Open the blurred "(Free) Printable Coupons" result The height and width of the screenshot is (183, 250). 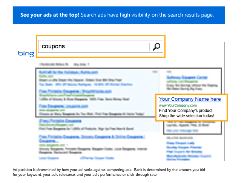click(60, 121)
